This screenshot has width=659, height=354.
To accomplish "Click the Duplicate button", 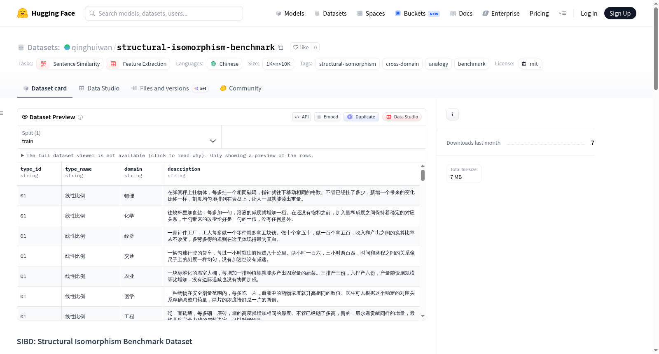I will 361,117.
